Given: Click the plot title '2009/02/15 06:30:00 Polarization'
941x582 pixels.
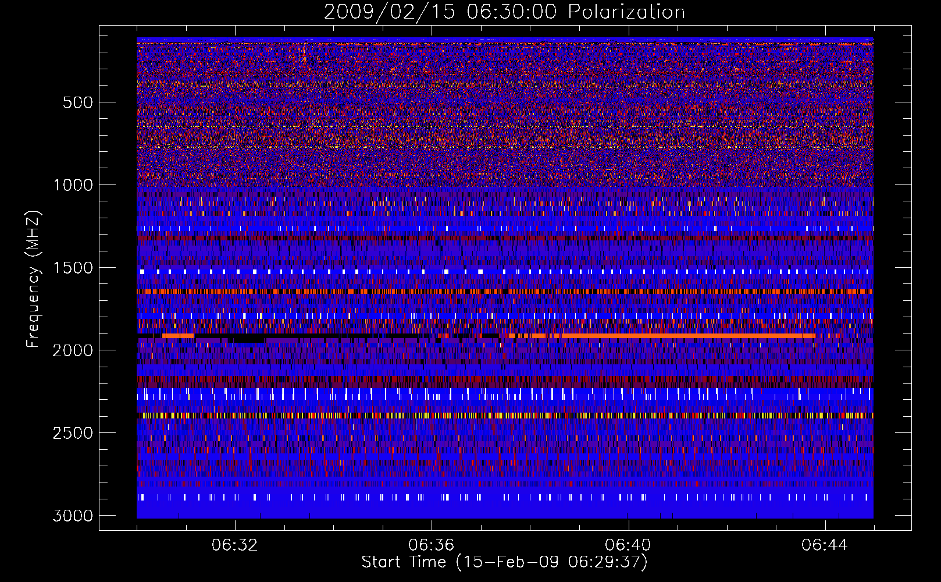Looking at the screenshot, I should click(504, 12).
